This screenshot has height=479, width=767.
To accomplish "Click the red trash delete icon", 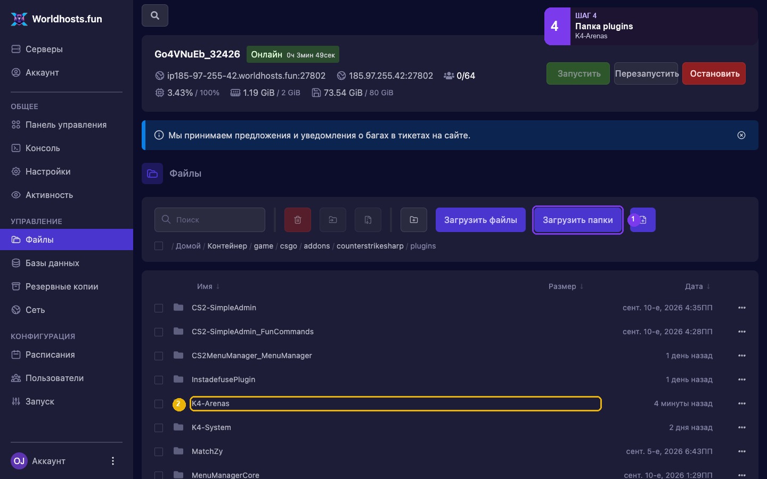I will tap(298, 220).
